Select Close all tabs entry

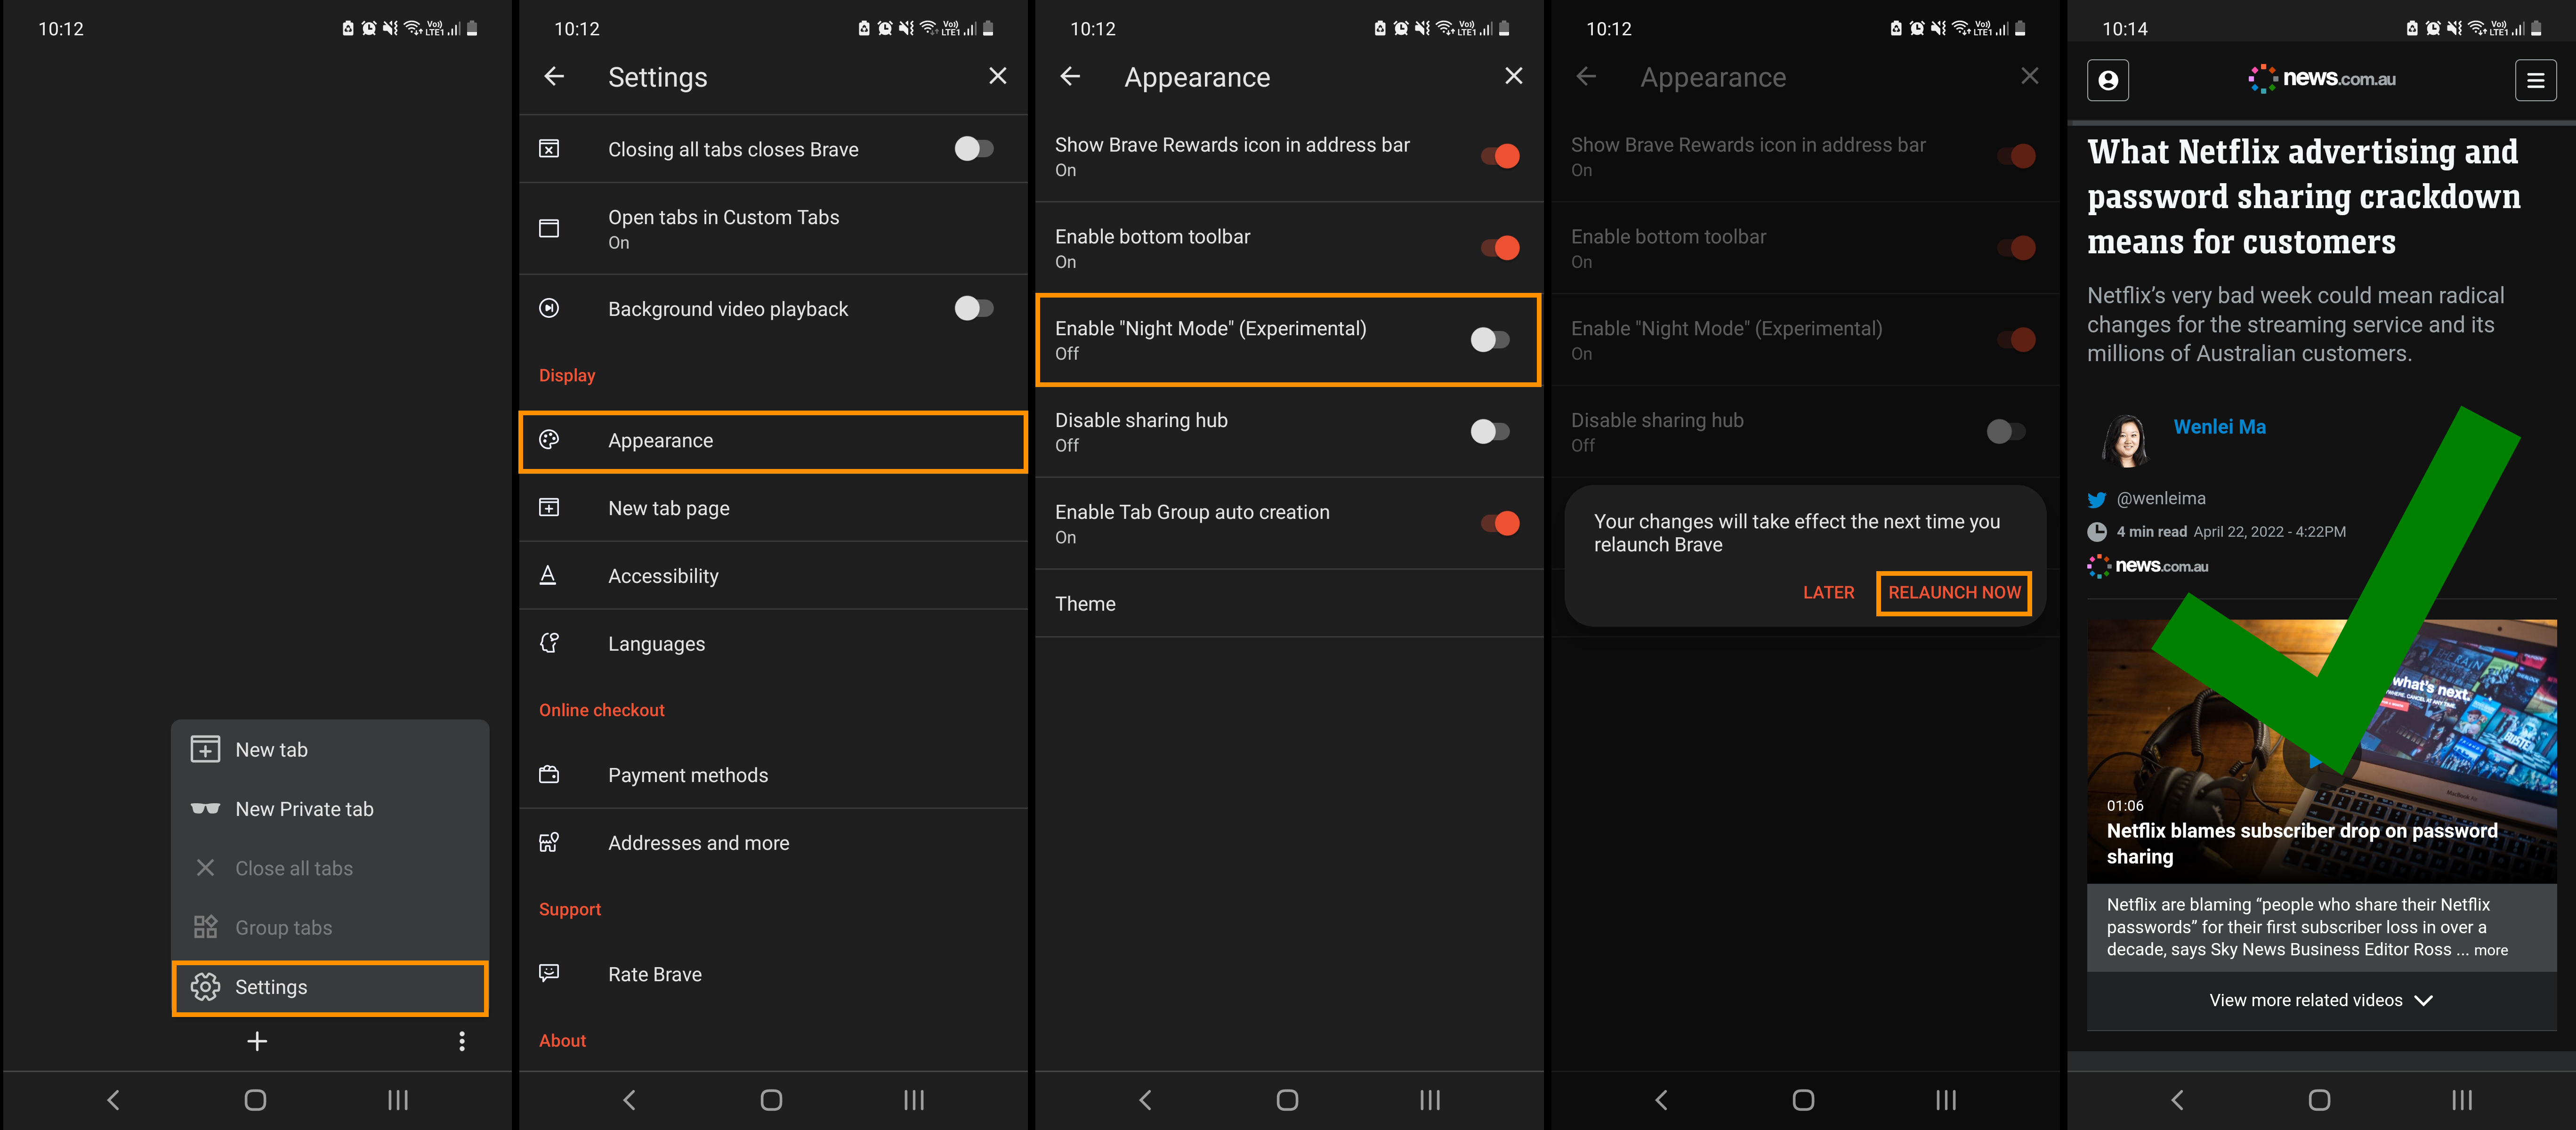tap(330, 868)
